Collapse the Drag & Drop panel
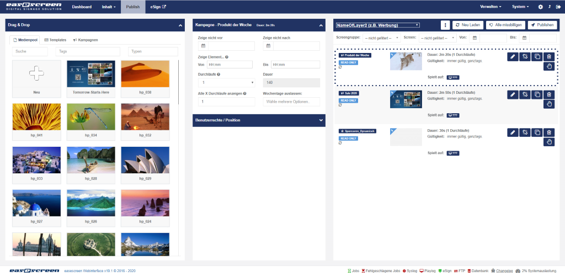Screen dimensions: 565x276 coord(180,25)
